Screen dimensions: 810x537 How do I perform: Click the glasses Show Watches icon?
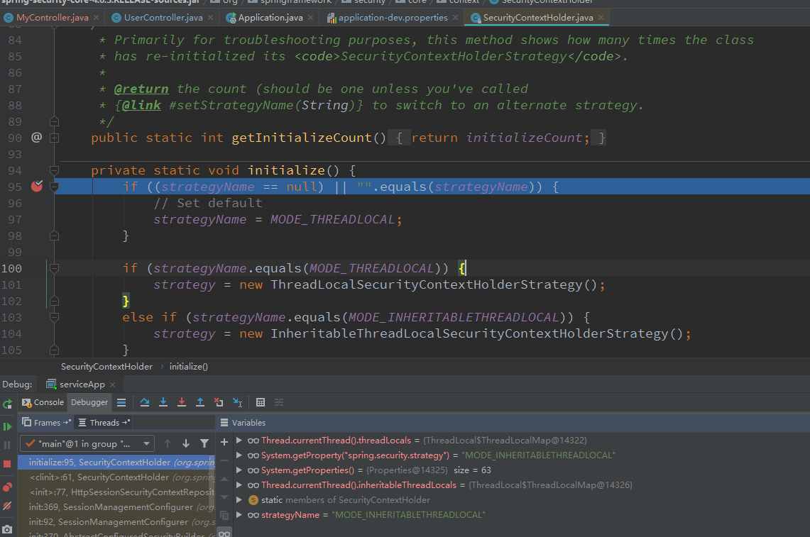tap(224, 533)
